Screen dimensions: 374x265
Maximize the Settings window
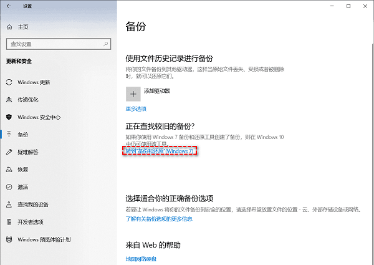point(348,6)
